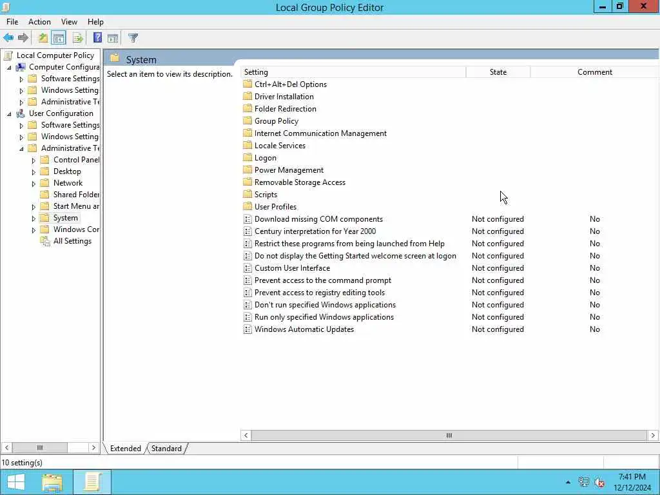Toggle Show/Hide Action Pane toolbar icon
660x495 pixels.
click(x=113, y=38)
